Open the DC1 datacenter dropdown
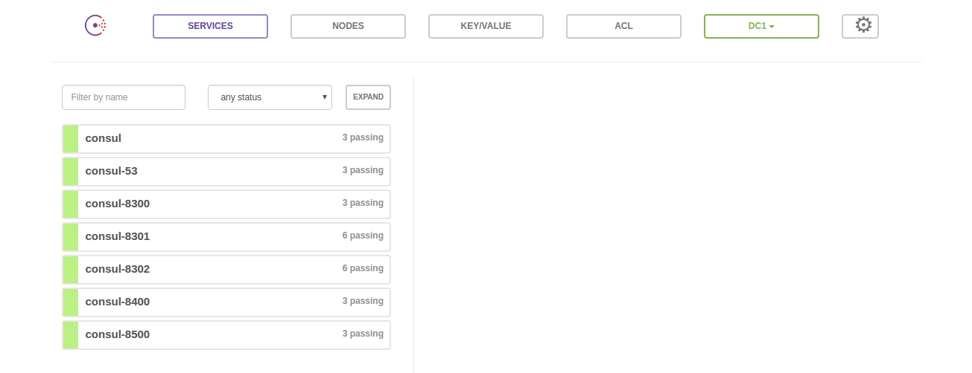The image size is (972, 373). (761, 26)
